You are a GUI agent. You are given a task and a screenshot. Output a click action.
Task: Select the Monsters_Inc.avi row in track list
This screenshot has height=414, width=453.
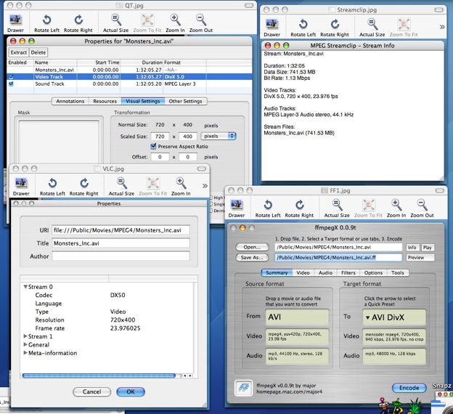(129, 70)
